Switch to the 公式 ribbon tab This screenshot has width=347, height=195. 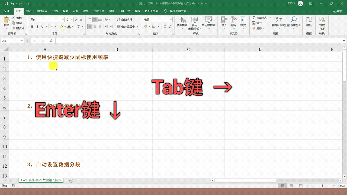click(55, 11)
